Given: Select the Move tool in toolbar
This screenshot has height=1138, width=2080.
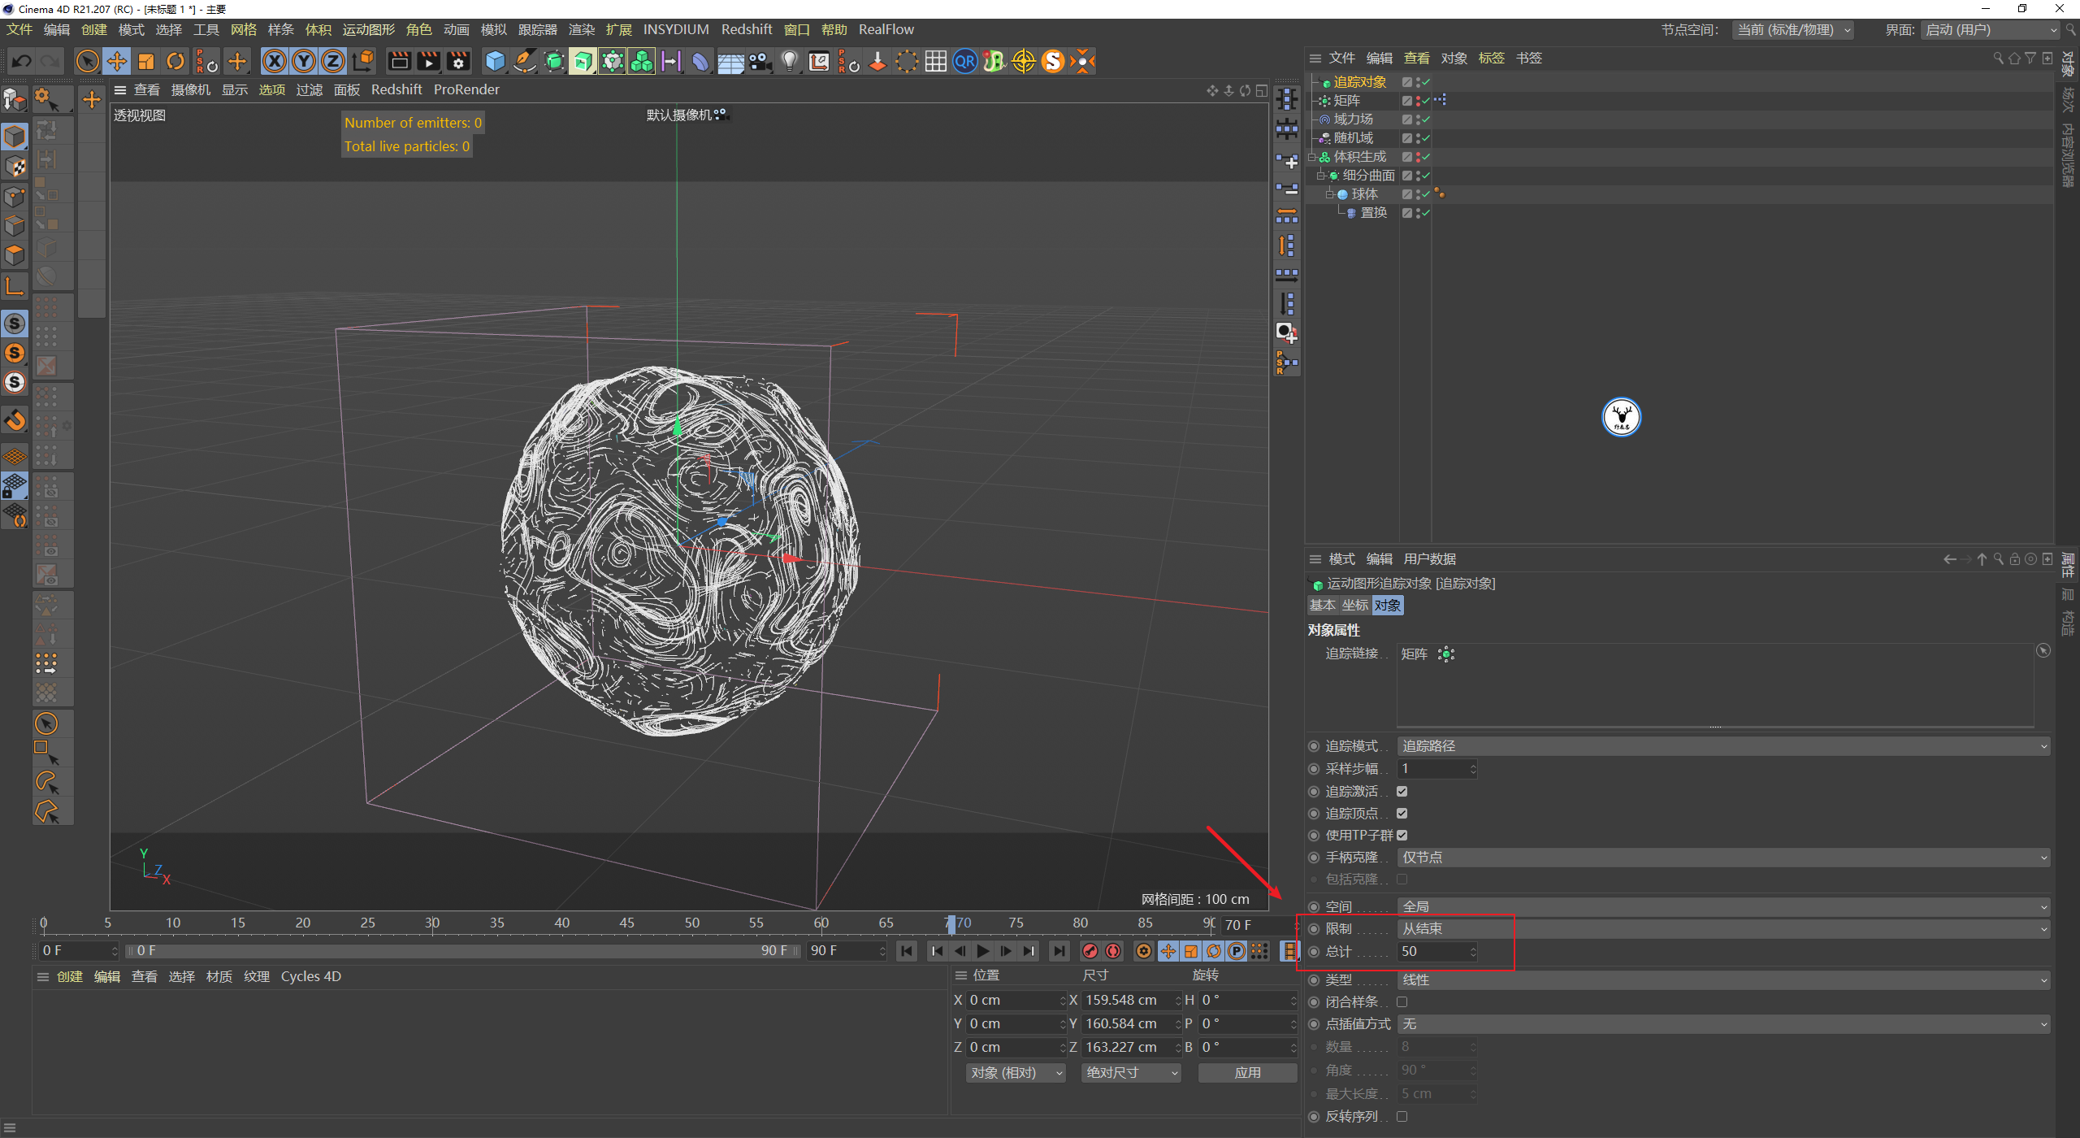Looking at the screenshot, I should click(117, 61).
